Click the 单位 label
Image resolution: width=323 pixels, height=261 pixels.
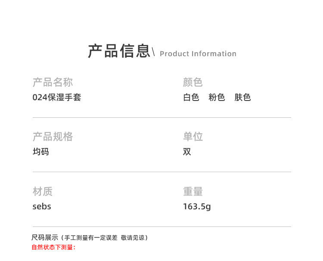(193, 137)
